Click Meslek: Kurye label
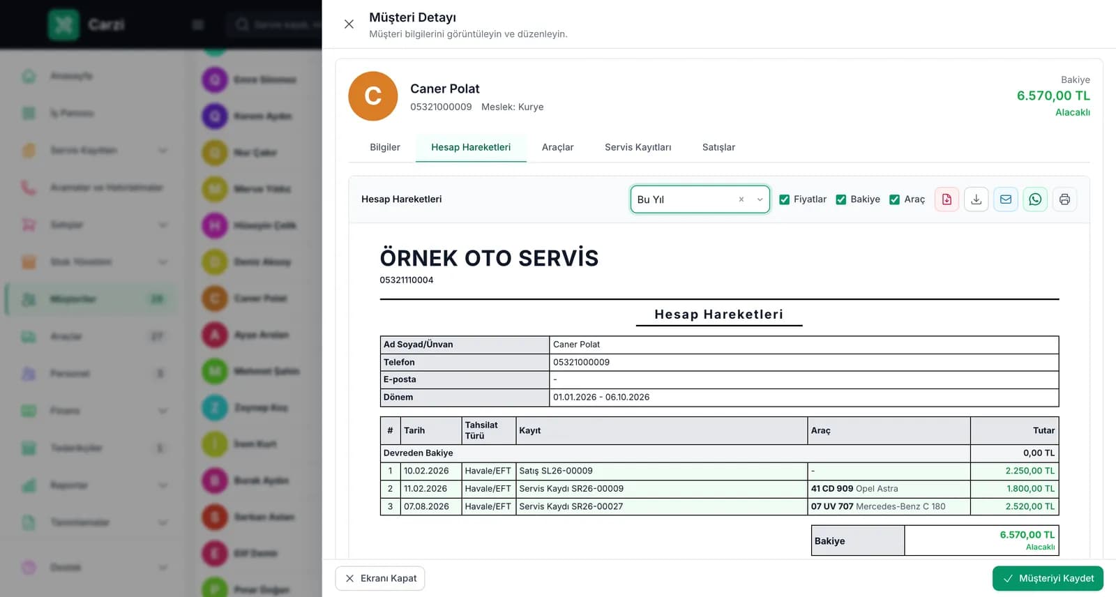Viewport: 1116px width, 597px height. 513,107
